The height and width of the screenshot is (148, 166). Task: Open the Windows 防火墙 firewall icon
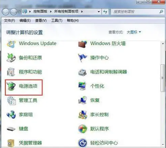tap(83, 44)
